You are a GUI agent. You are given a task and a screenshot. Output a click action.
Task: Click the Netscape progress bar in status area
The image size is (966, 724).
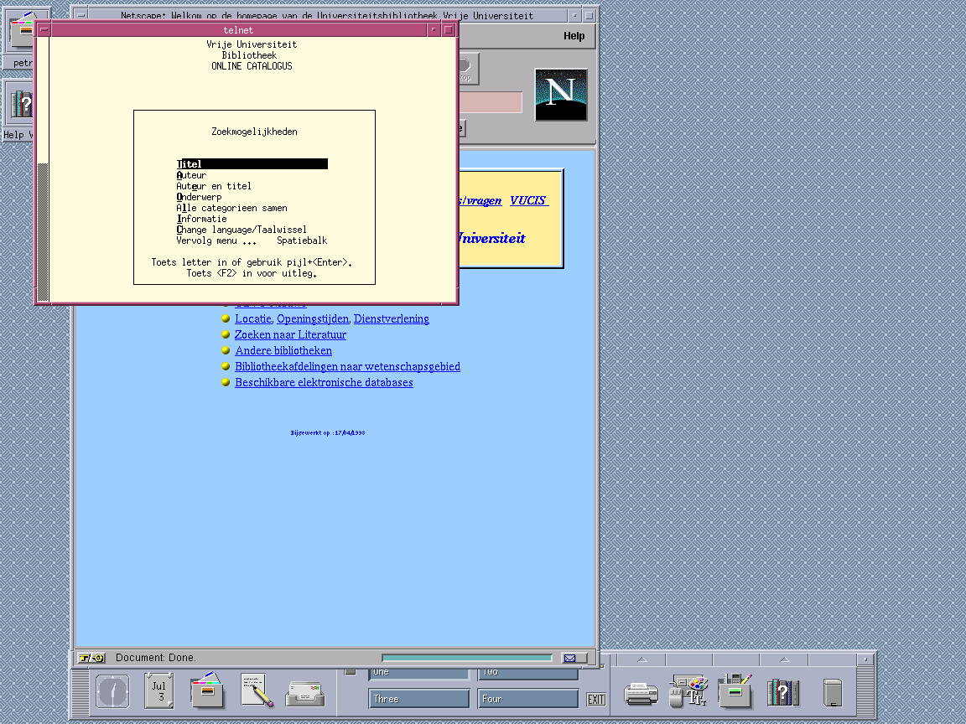coord(466,658)
